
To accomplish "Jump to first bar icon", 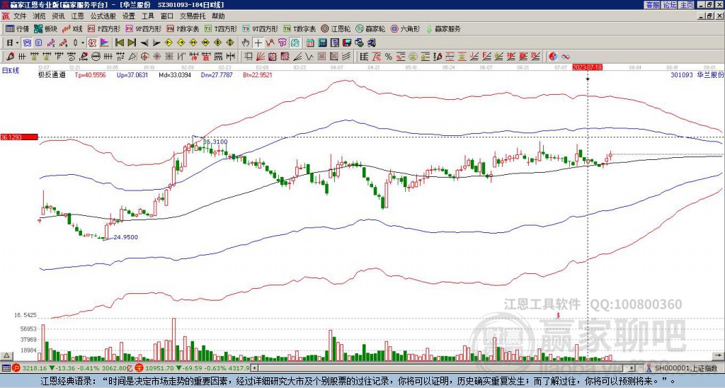I will click(x=119, y=43).
